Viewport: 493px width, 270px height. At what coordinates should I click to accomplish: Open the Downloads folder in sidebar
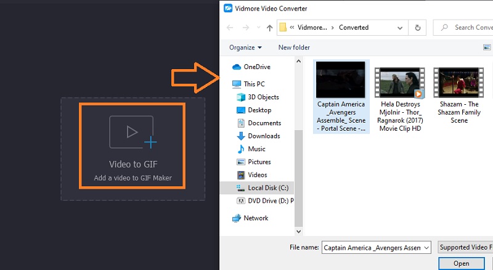[264, 136]
